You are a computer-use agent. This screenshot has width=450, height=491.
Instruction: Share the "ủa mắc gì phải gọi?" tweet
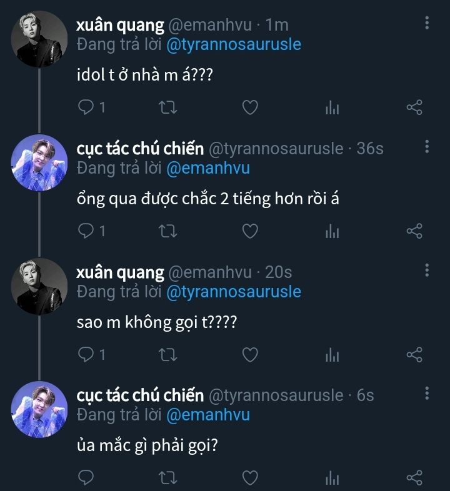point(414,478)
